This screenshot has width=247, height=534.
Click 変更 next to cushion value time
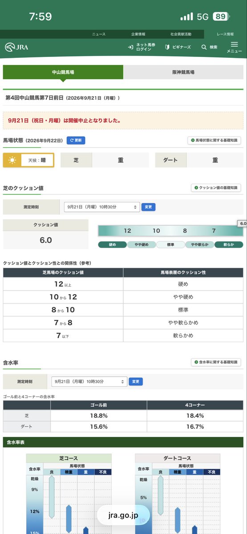coord(148,207)
